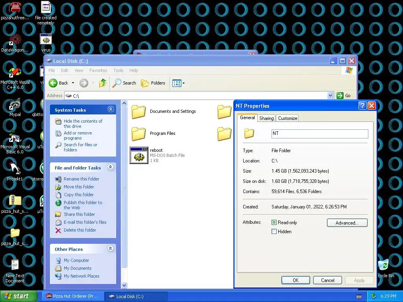
Task: Click the language bar keyboard icon in tray
Action: point(359,296)
